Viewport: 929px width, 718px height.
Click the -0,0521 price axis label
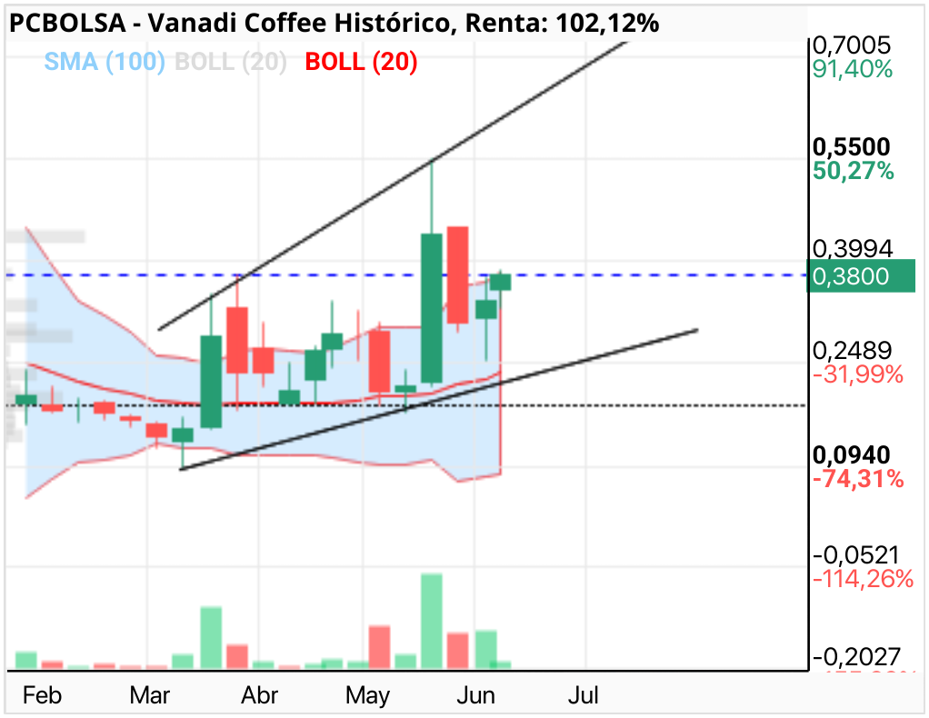pos(856,555)
